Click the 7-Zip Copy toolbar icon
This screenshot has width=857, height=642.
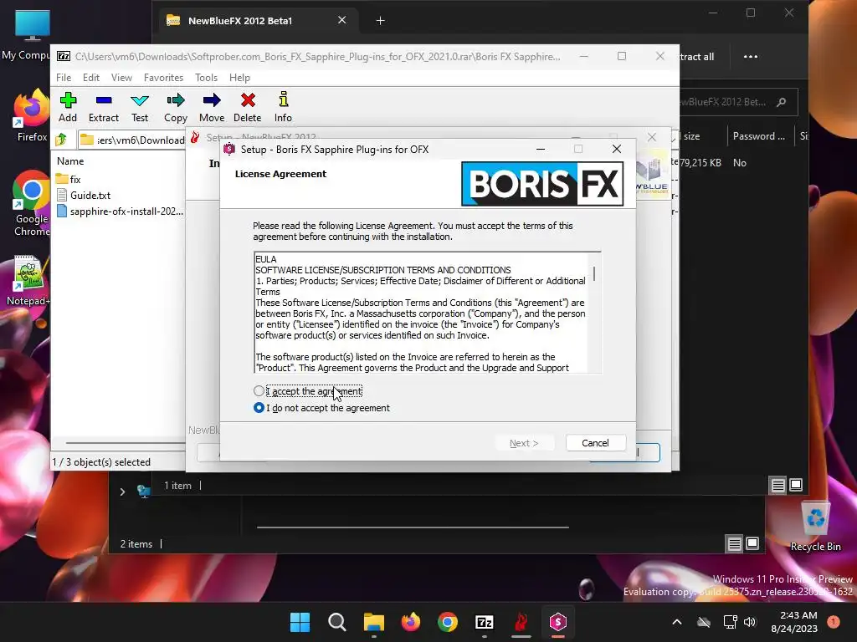pos(176,107)
